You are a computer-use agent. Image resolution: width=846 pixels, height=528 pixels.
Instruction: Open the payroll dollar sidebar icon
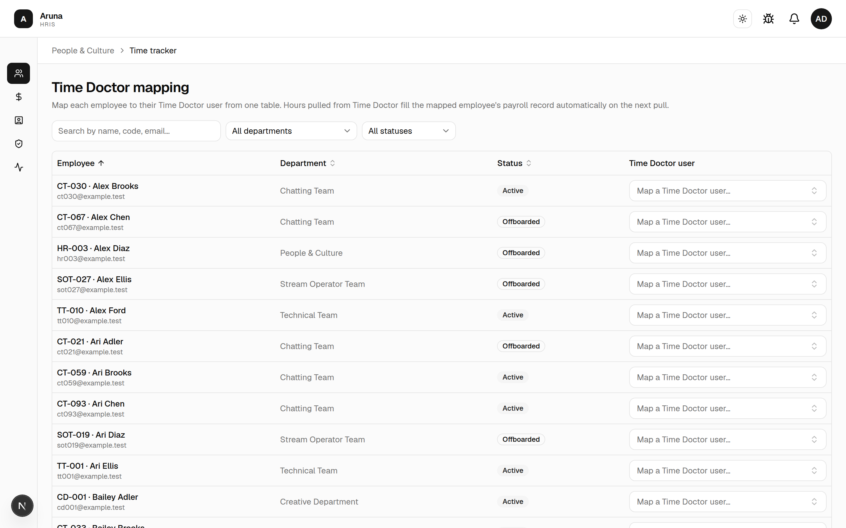(x=19, y=97)
